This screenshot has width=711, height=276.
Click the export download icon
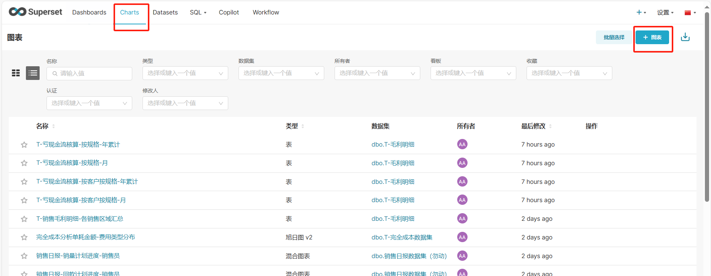pos(685,37)
